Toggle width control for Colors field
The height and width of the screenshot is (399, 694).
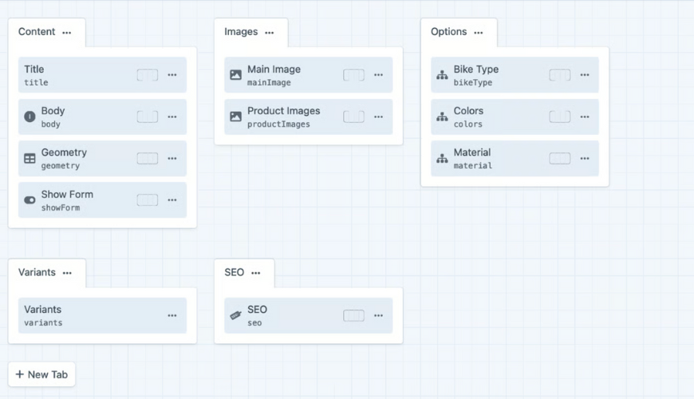point(560,117)
